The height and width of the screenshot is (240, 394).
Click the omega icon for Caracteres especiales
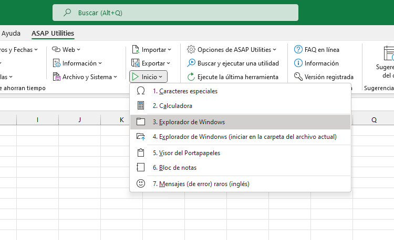141,91
